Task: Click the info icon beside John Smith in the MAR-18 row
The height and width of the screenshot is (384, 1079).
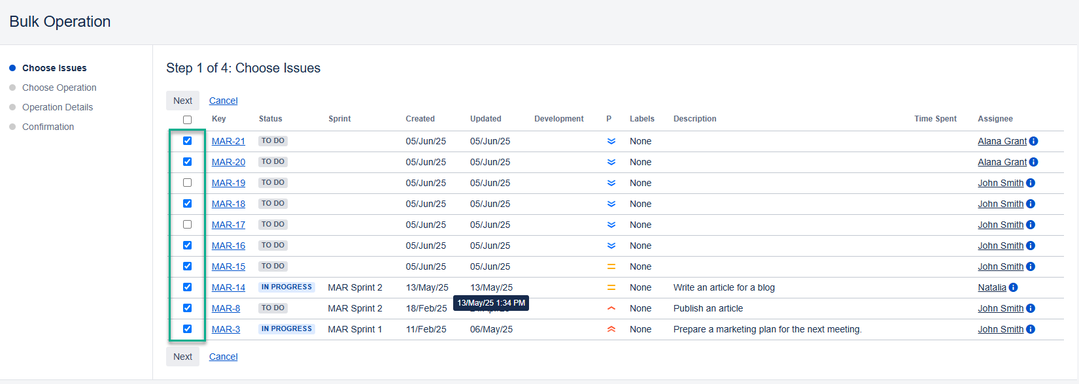Action: click(1031, 204)
